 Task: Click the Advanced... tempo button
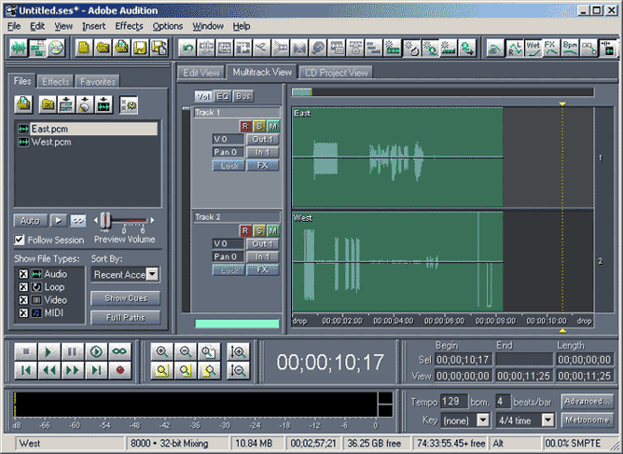pos(587,401)
